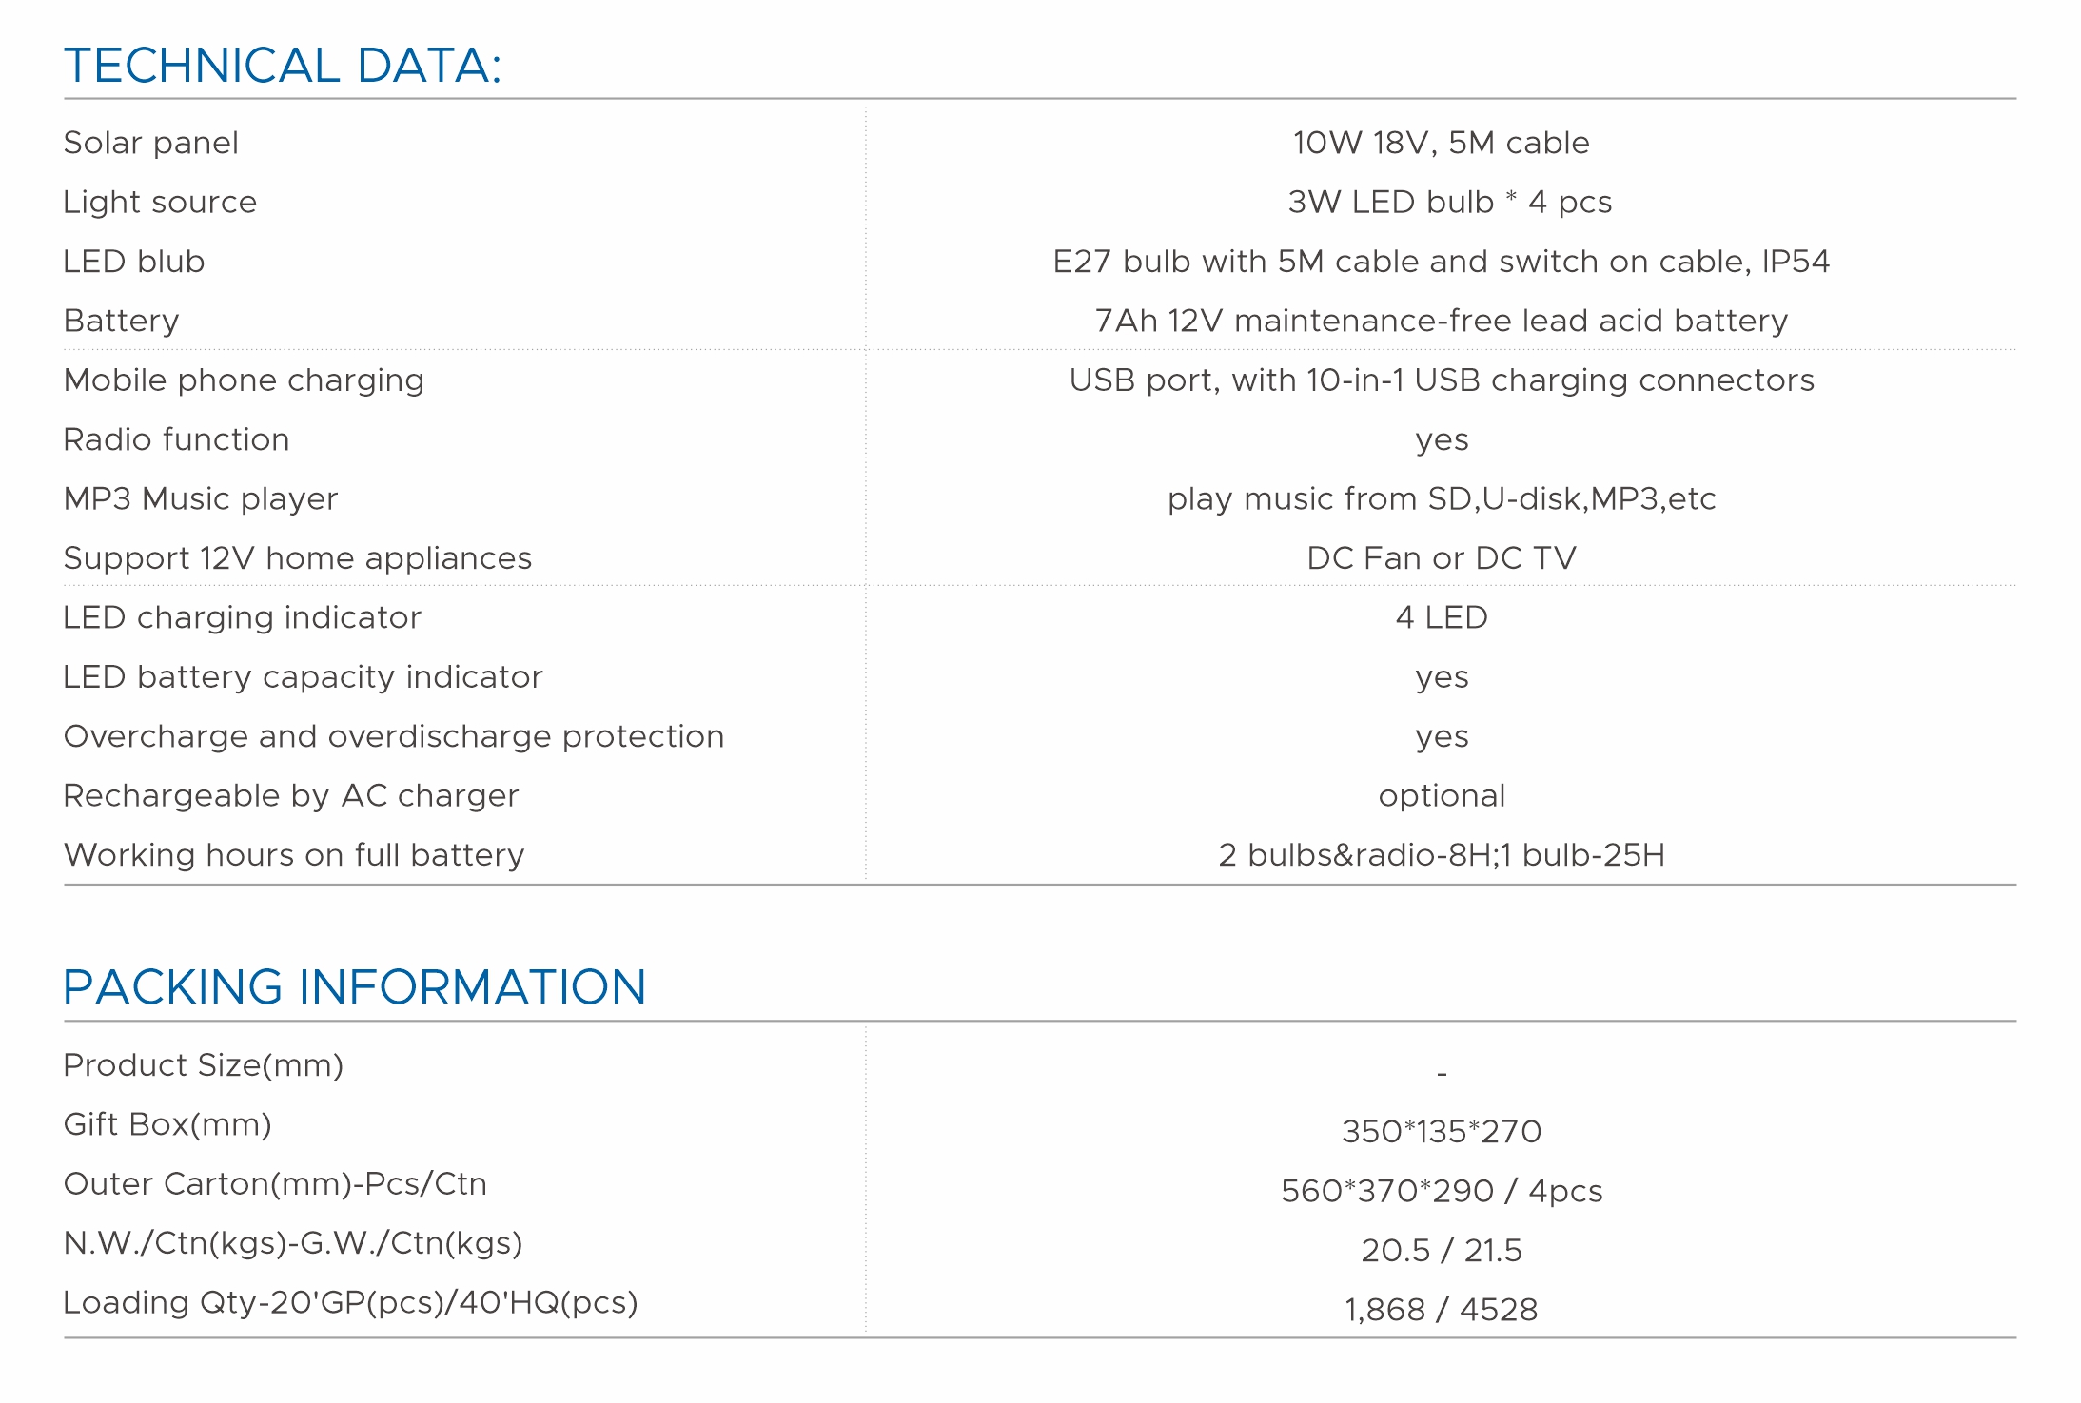This screenshot has width=2081, height=1403.
Task: Click the 10W 18V, 5M cable value
Action: point(1441,143)
